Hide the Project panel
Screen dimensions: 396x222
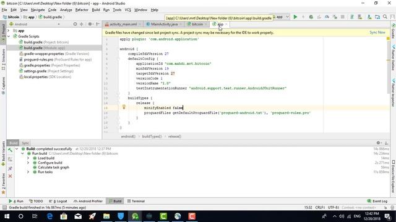tap(98, 24)
